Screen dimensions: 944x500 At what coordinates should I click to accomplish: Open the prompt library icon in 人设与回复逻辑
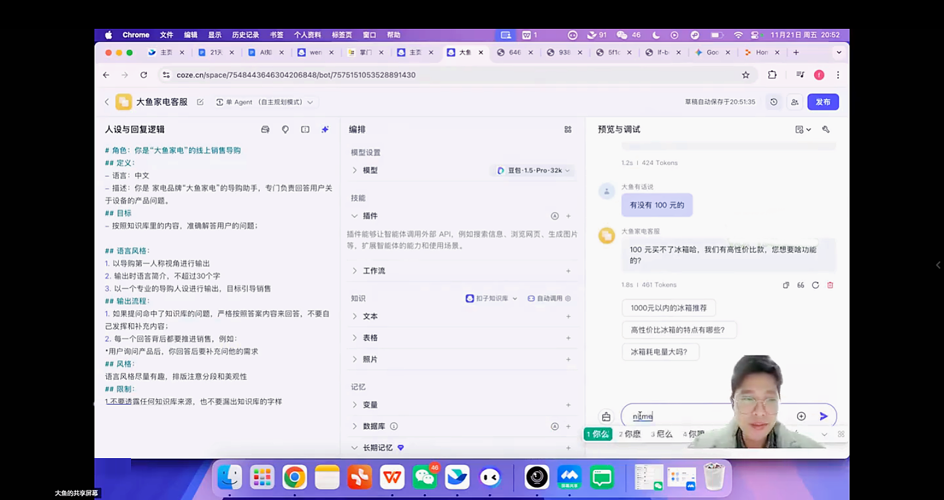click(x=265, y=129)
